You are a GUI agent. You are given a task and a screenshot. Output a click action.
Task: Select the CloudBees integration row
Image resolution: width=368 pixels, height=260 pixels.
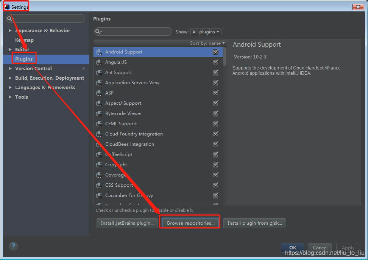[x=158, y=144]
